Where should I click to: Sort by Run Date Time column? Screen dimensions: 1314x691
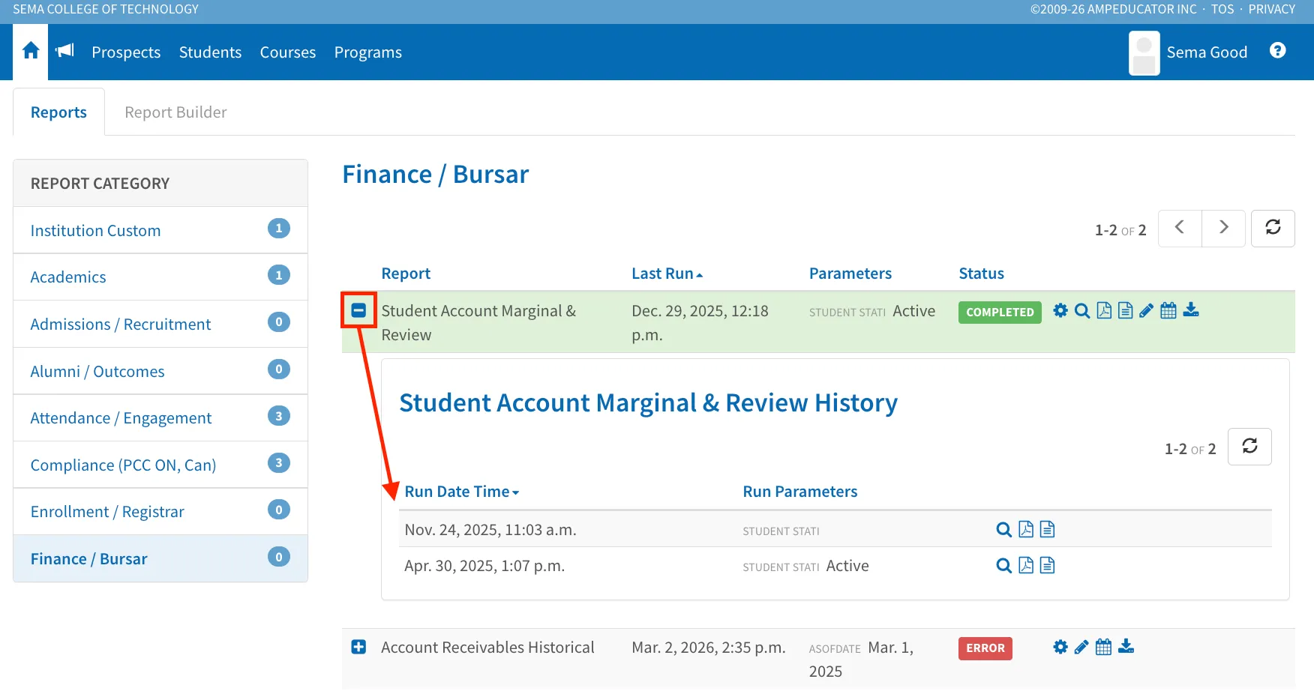point(461,492)
